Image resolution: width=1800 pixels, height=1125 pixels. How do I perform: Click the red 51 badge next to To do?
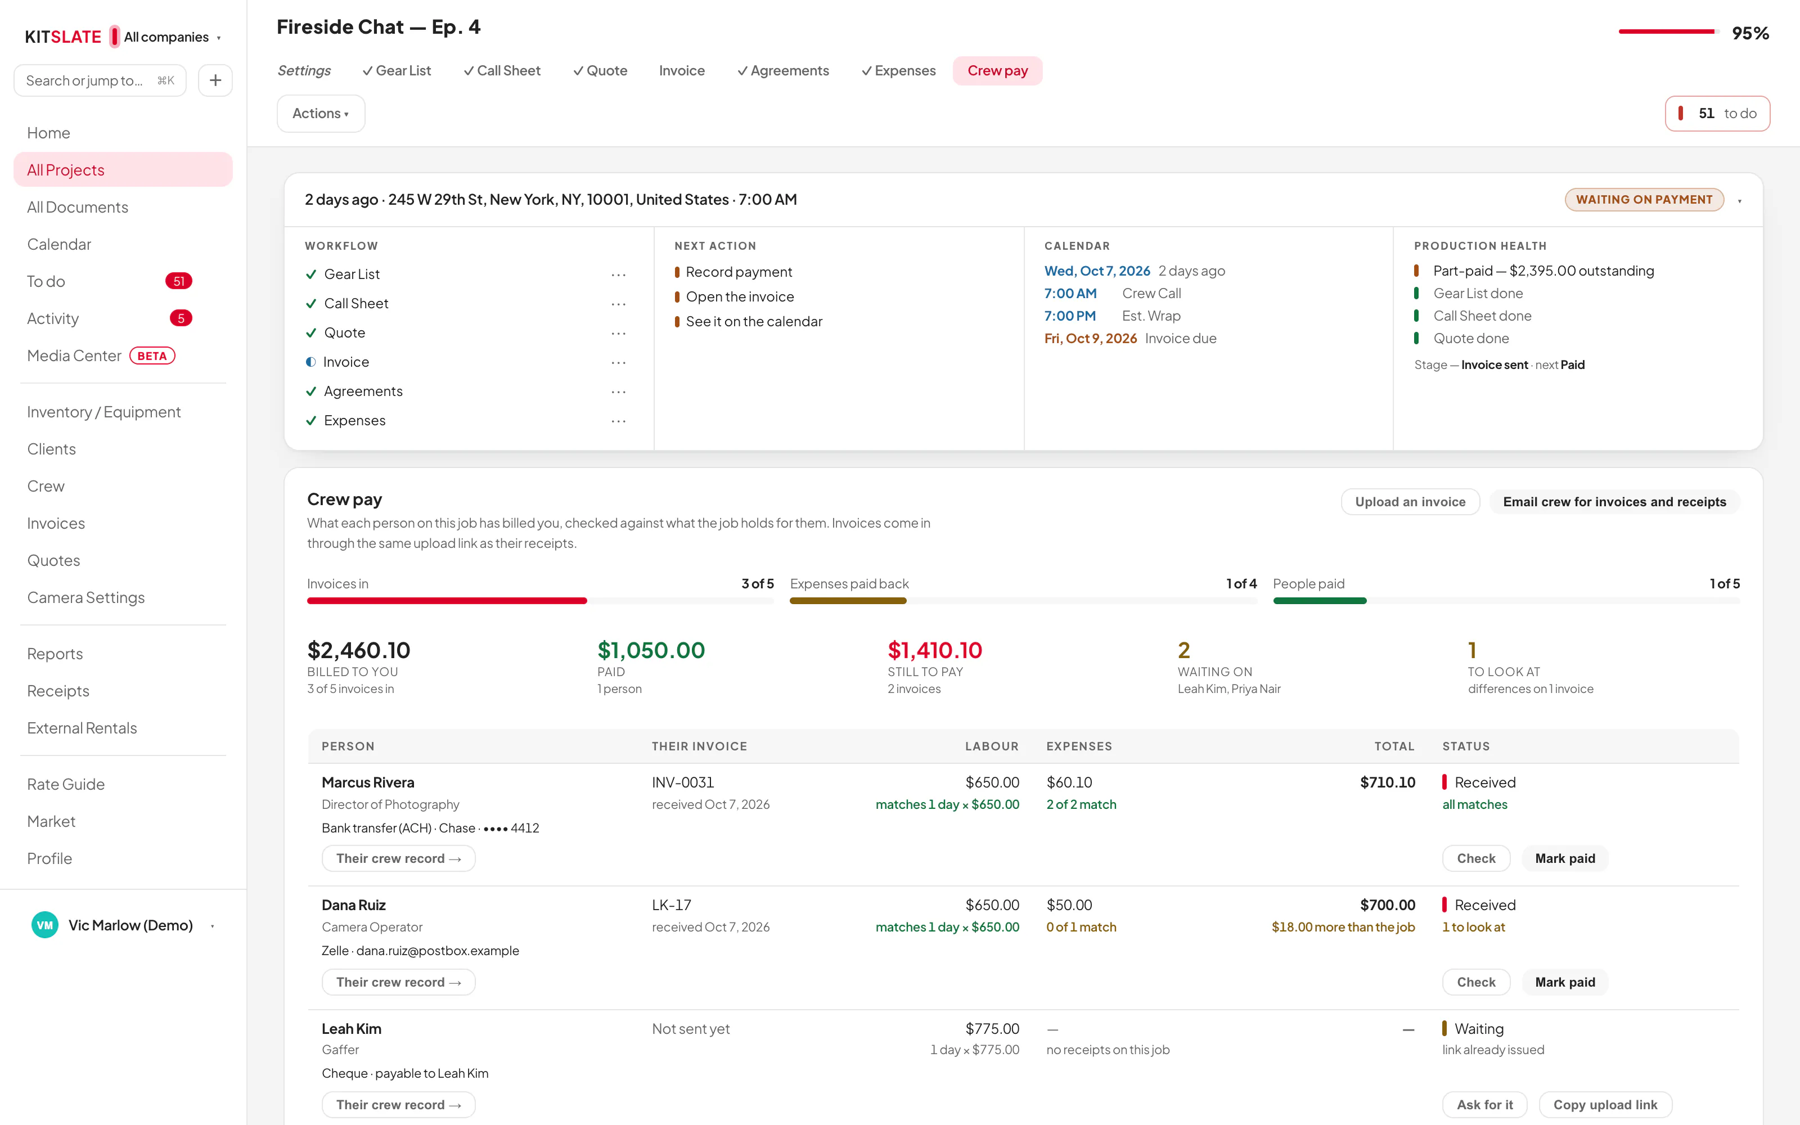pos(178,281)
